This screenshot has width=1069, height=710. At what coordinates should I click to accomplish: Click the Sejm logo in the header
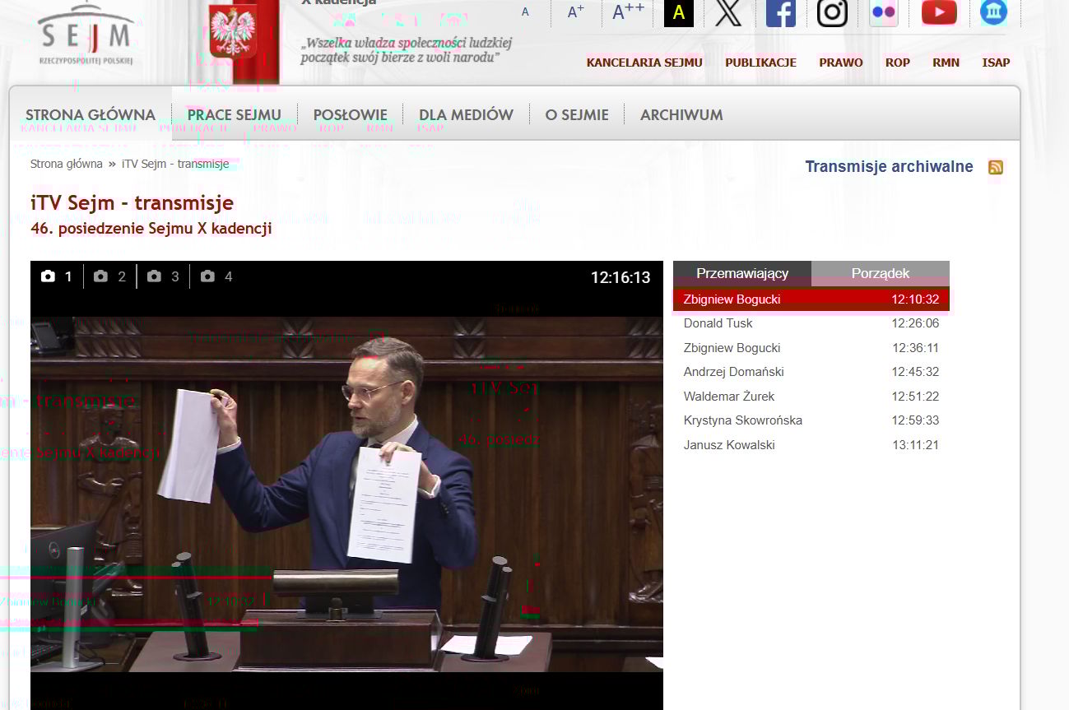click(x=86, y=35)
